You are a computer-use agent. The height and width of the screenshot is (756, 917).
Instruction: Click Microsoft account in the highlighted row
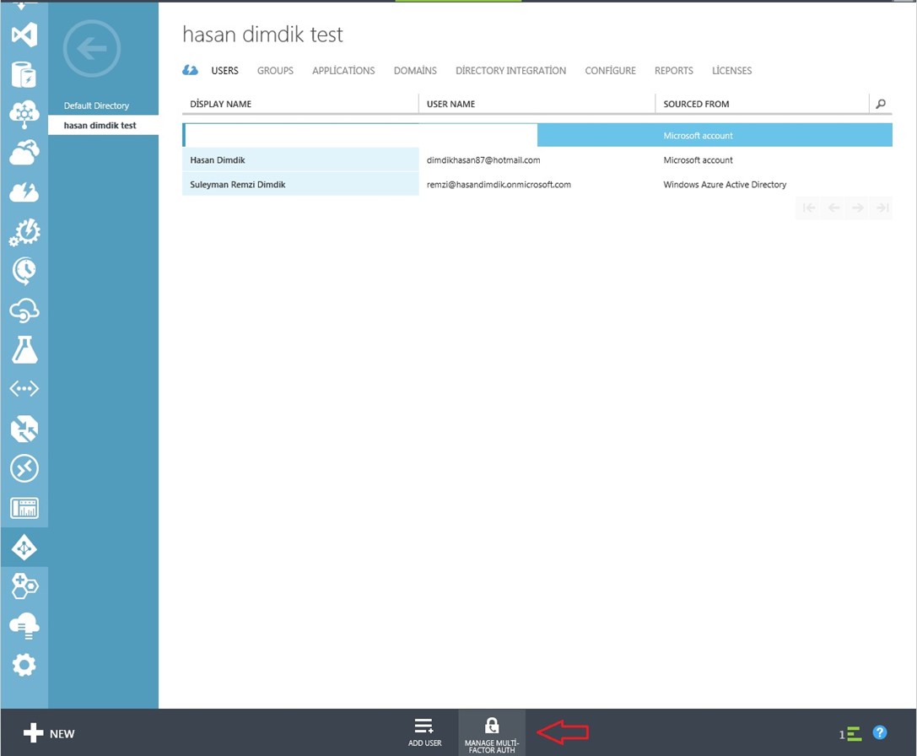click(x=698, y=136)
